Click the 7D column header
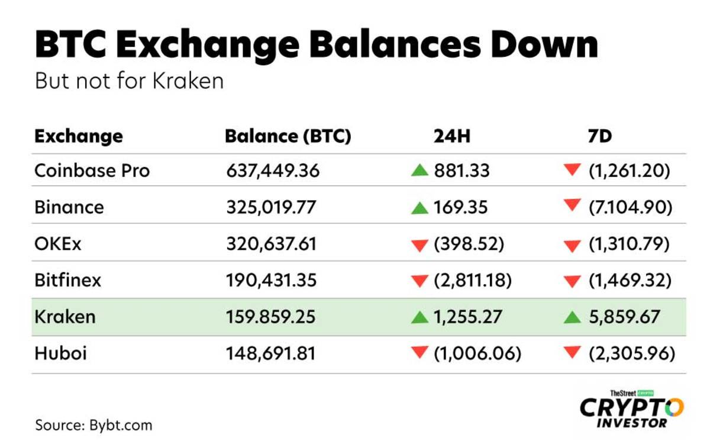The image size is (710, 444). (x=596, y=136)
